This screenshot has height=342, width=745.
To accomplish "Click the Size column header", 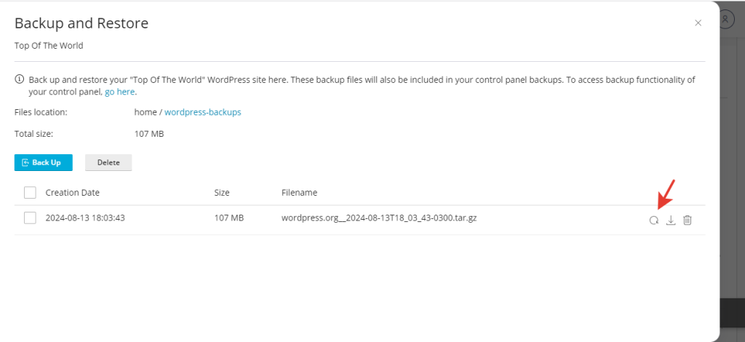I will (222, 193).
